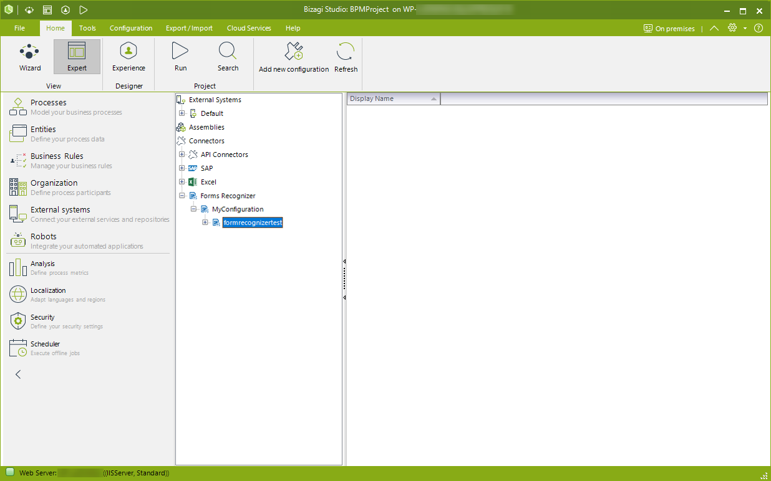Open the Export/Import tab
This screenshot has width=771, height=481.
click(189, 28)
